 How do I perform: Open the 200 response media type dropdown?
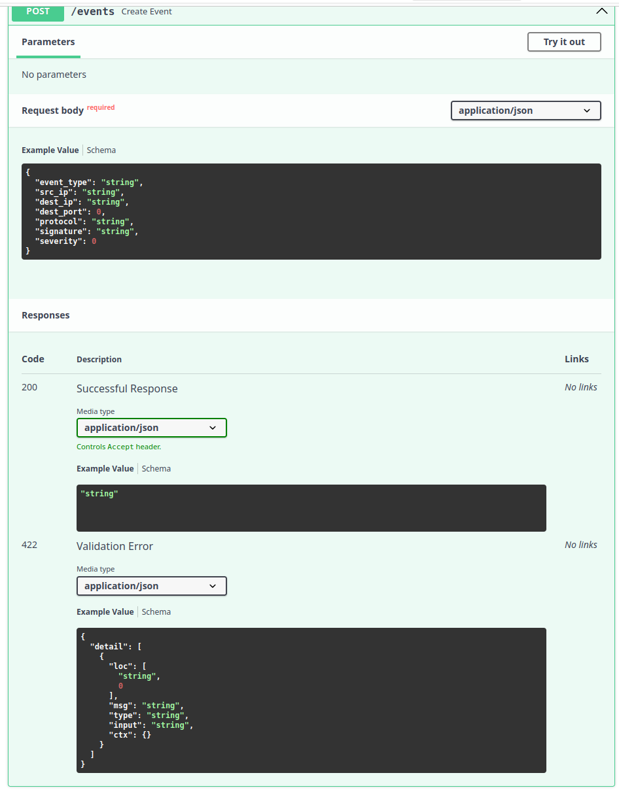click(152, 428)
